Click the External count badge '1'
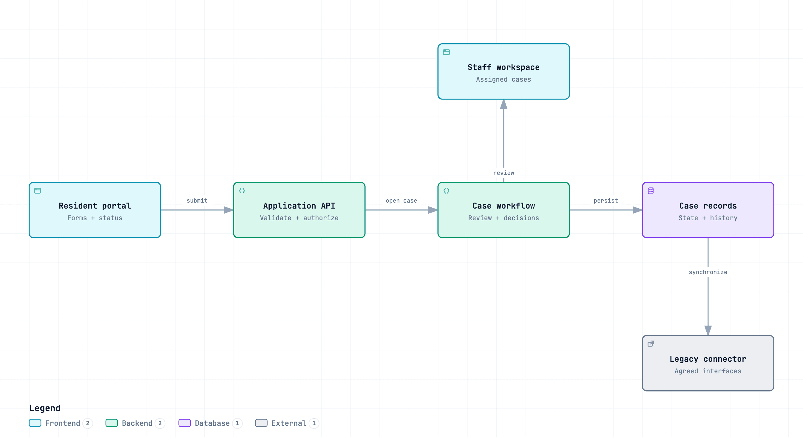 [x=314, y=423]
